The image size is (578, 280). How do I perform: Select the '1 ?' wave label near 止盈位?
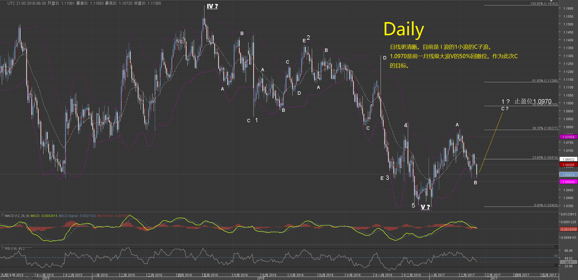click(x=505, y=102)
